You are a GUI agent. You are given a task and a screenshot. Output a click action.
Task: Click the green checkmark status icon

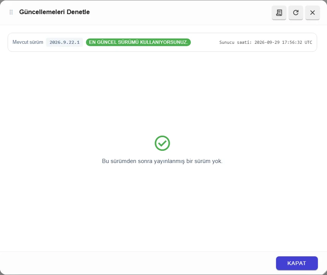162,143
